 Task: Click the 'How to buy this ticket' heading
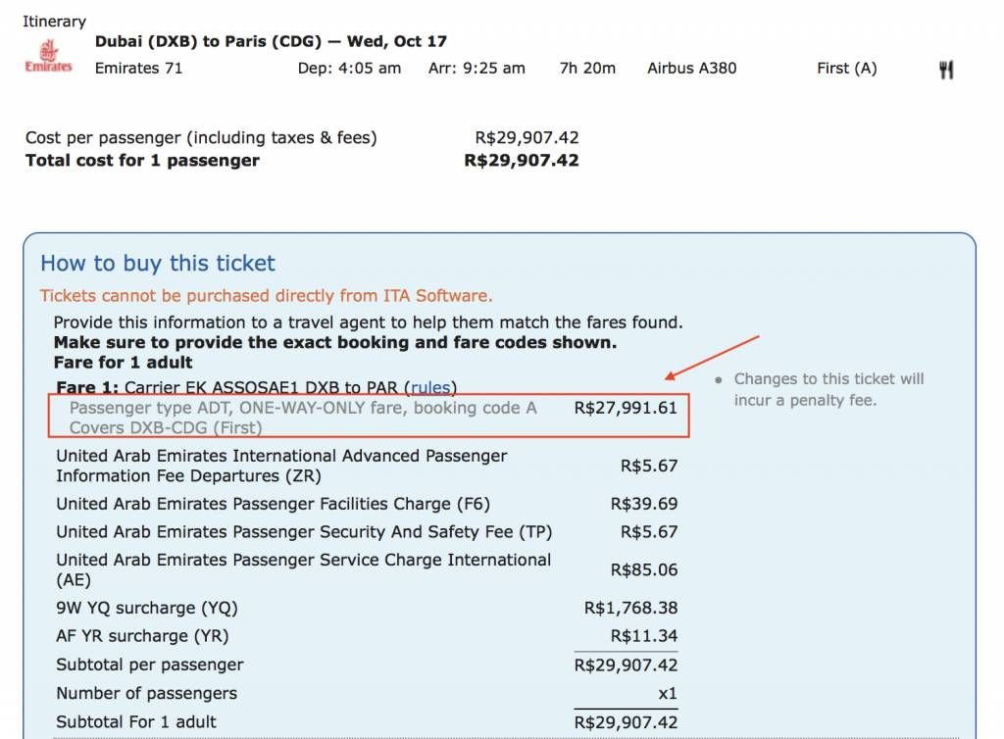tap(158, 263)
